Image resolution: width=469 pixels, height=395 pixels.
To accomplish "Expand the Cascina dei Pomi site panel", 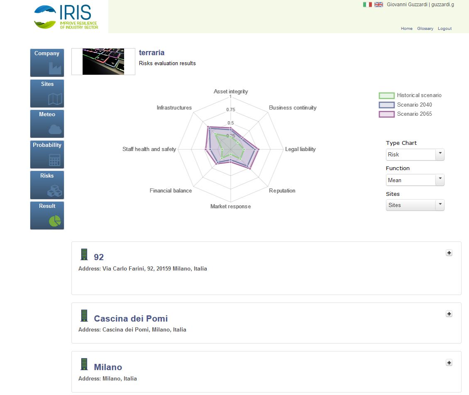I will 449,314.
